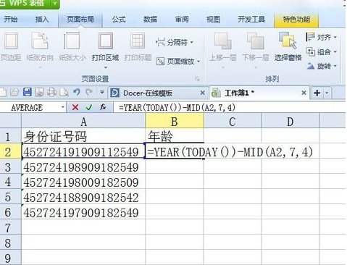This screenshot has width=347, height=265.
Task: Expand the 打印区域 dropdown arrow
Action: (x=105, y=67)
